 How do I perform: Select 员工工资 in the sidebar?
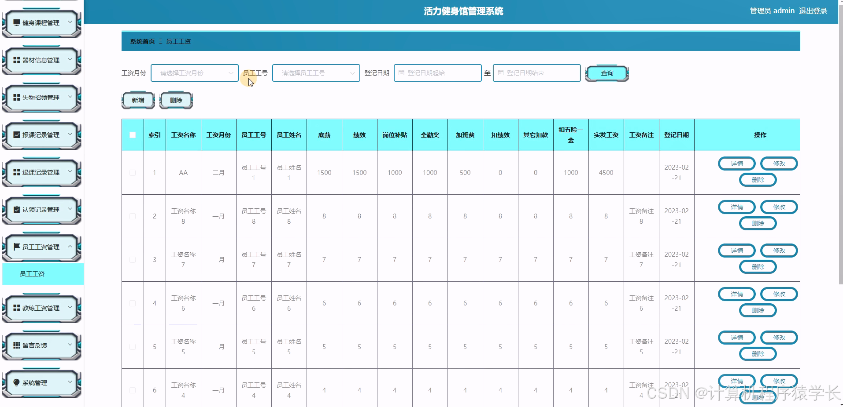(x=31, y=273)
